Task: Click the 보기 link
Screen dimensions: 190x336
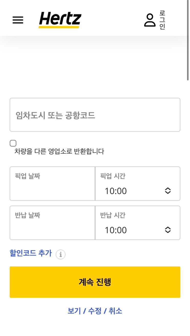Action: (x=74, y=311)
